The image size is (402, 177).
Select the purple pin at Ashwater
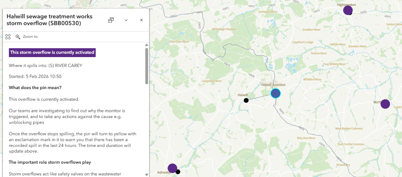[172, 168]
